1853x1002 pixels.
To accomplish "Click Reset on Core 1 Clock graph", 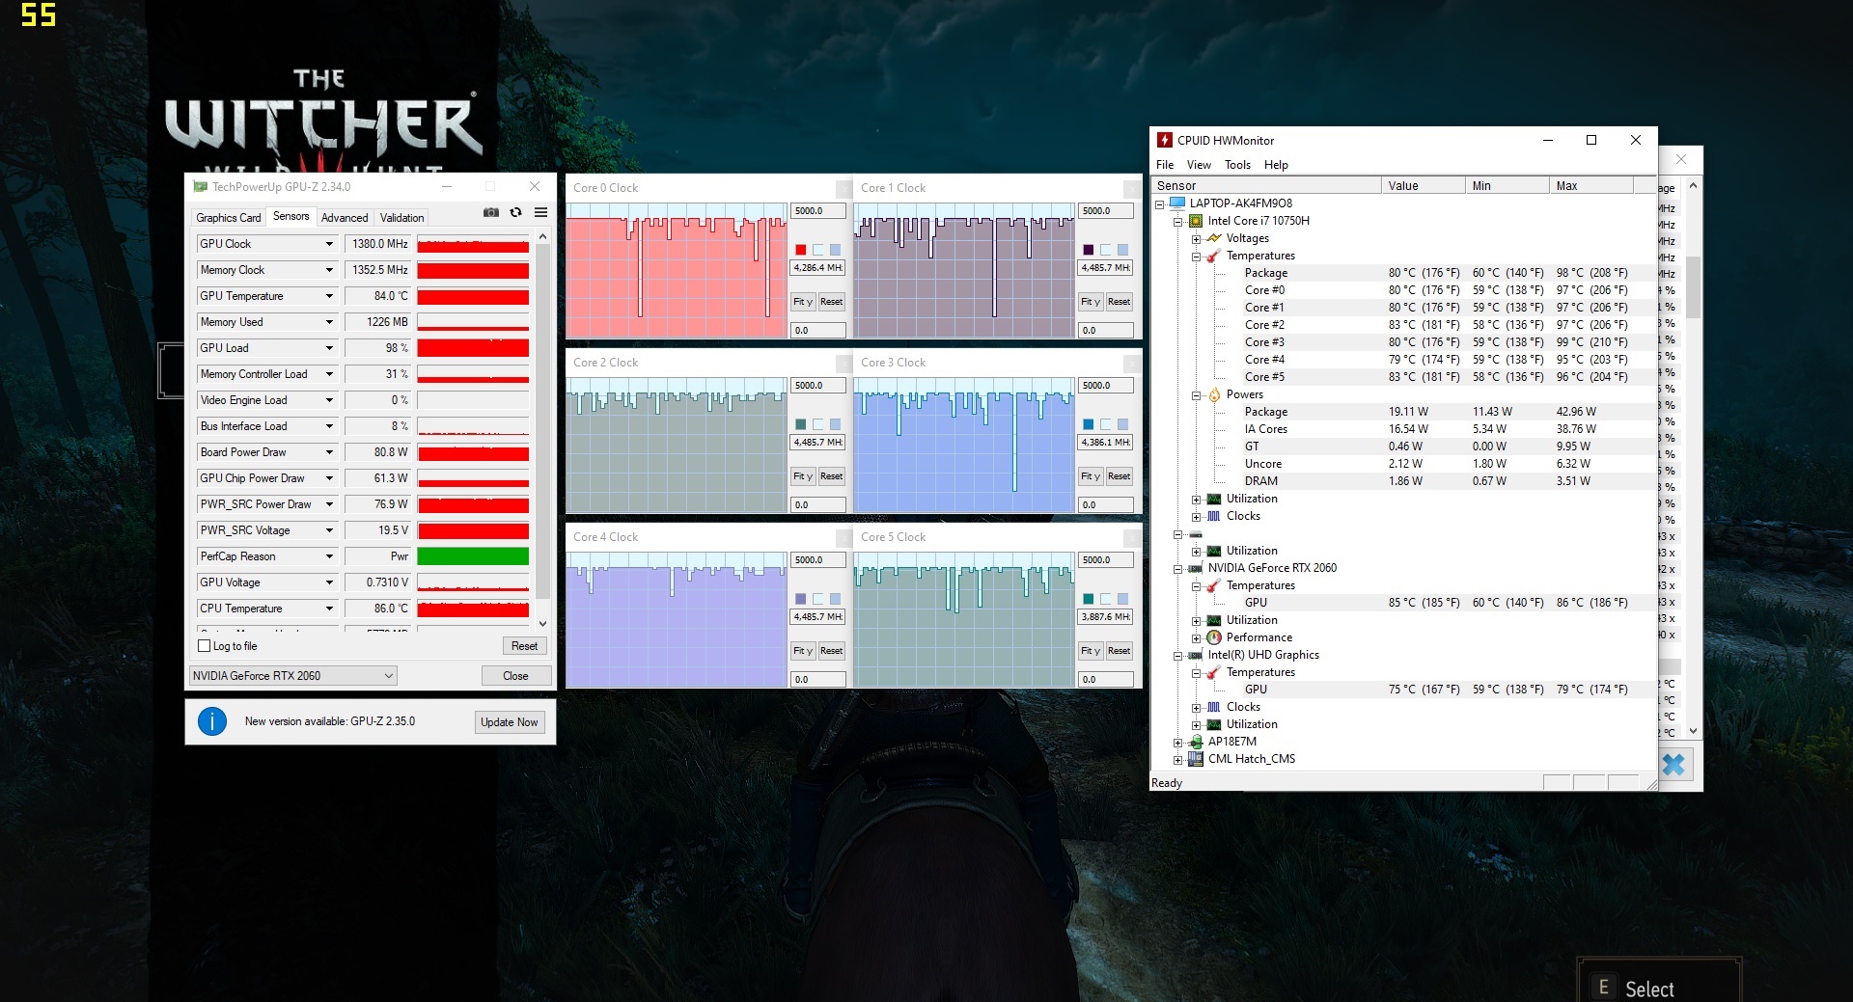I will [x=1120, y=302].
